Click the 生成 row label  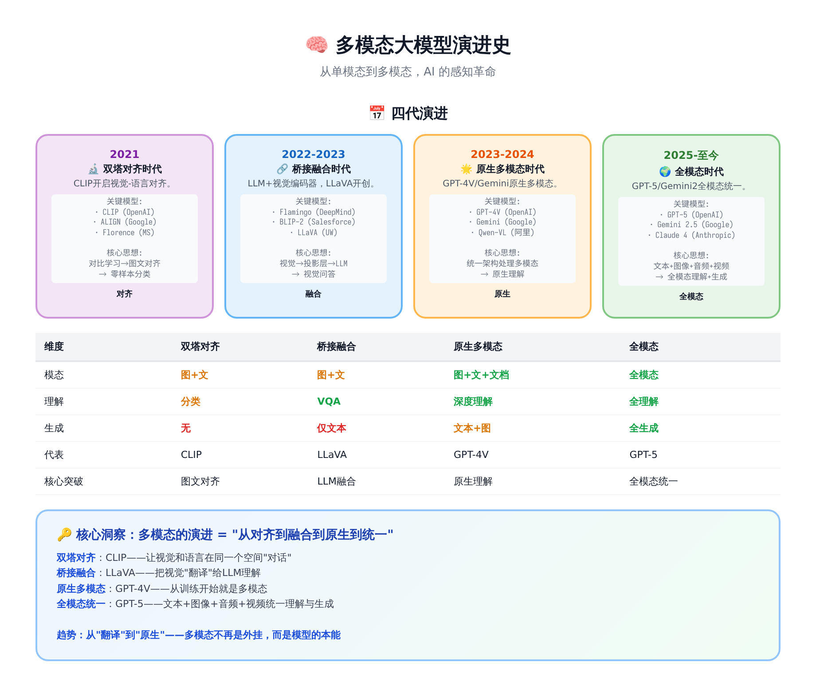[x=54, y=428]
